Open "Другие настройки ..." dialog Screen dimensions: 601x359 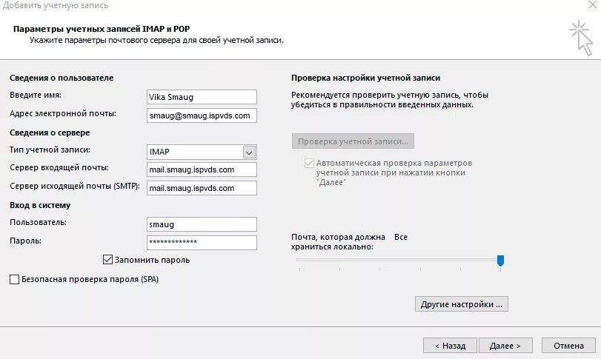click(462, 303)
